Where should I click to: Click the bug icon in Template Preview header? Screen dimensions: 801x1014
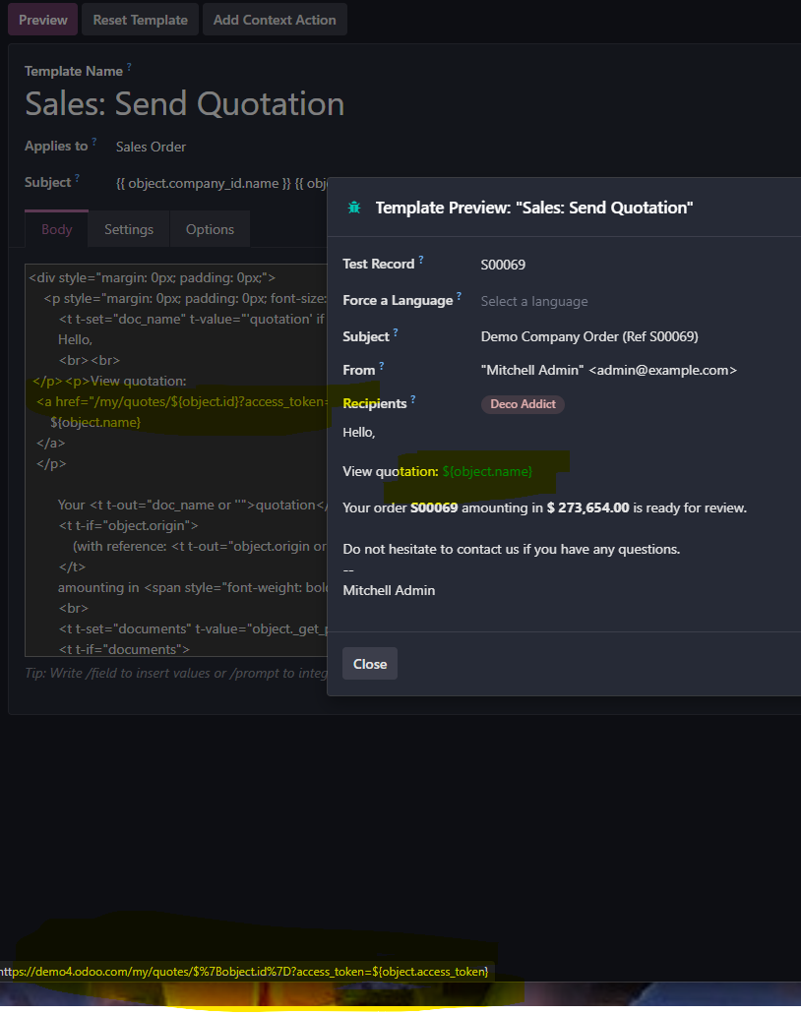click(354, 208)
